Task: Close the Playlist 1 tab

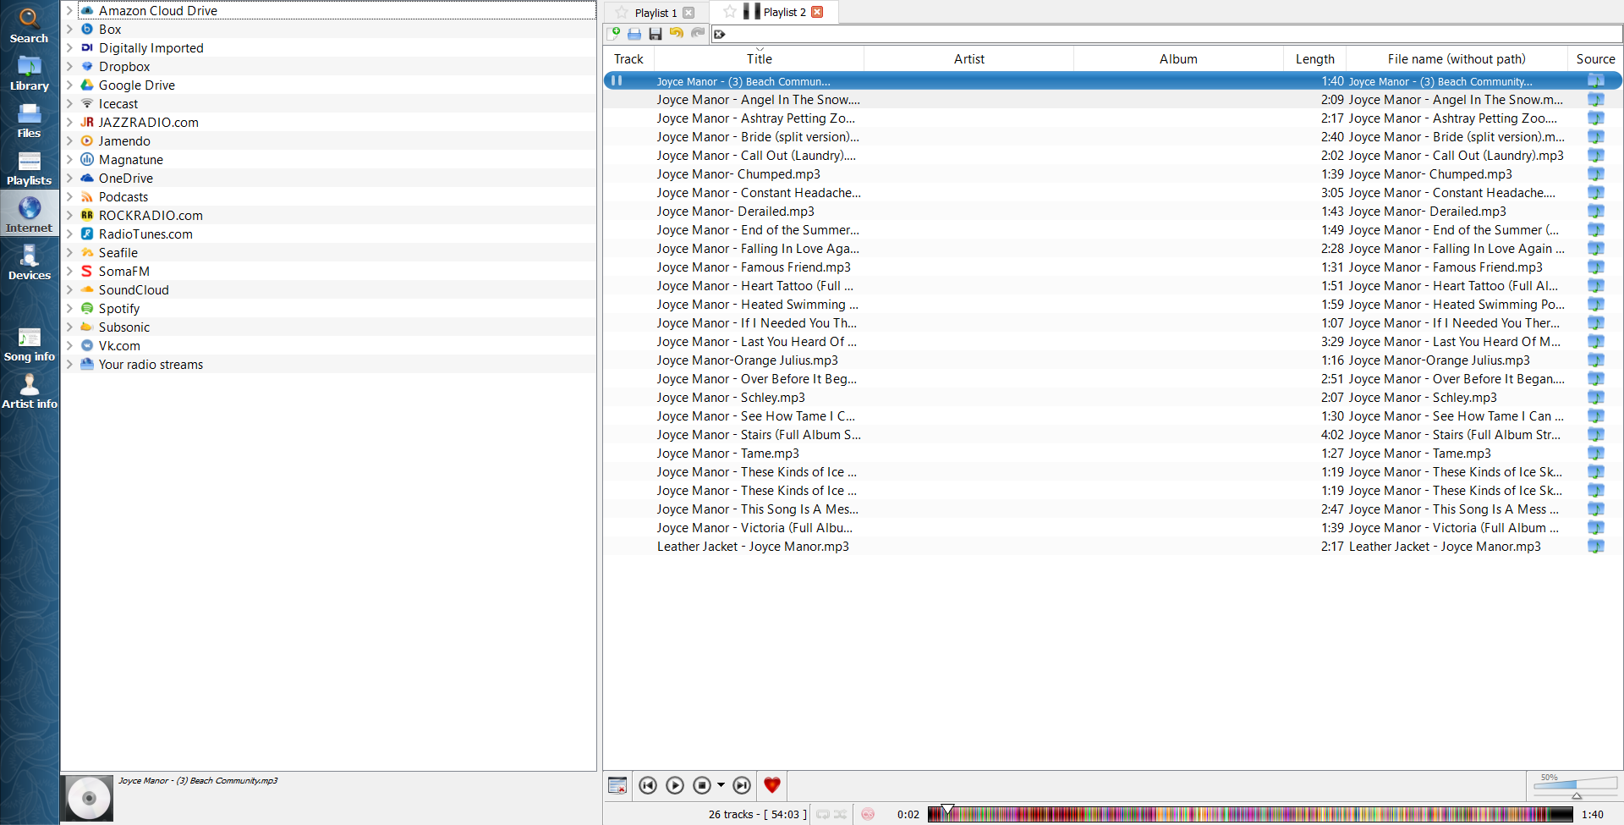Action: [689, 13]
